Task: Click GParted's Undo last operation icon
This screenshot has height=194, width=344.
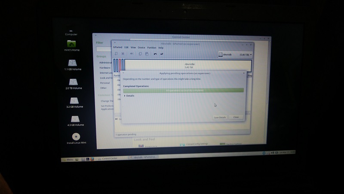Action: [155, 54]
